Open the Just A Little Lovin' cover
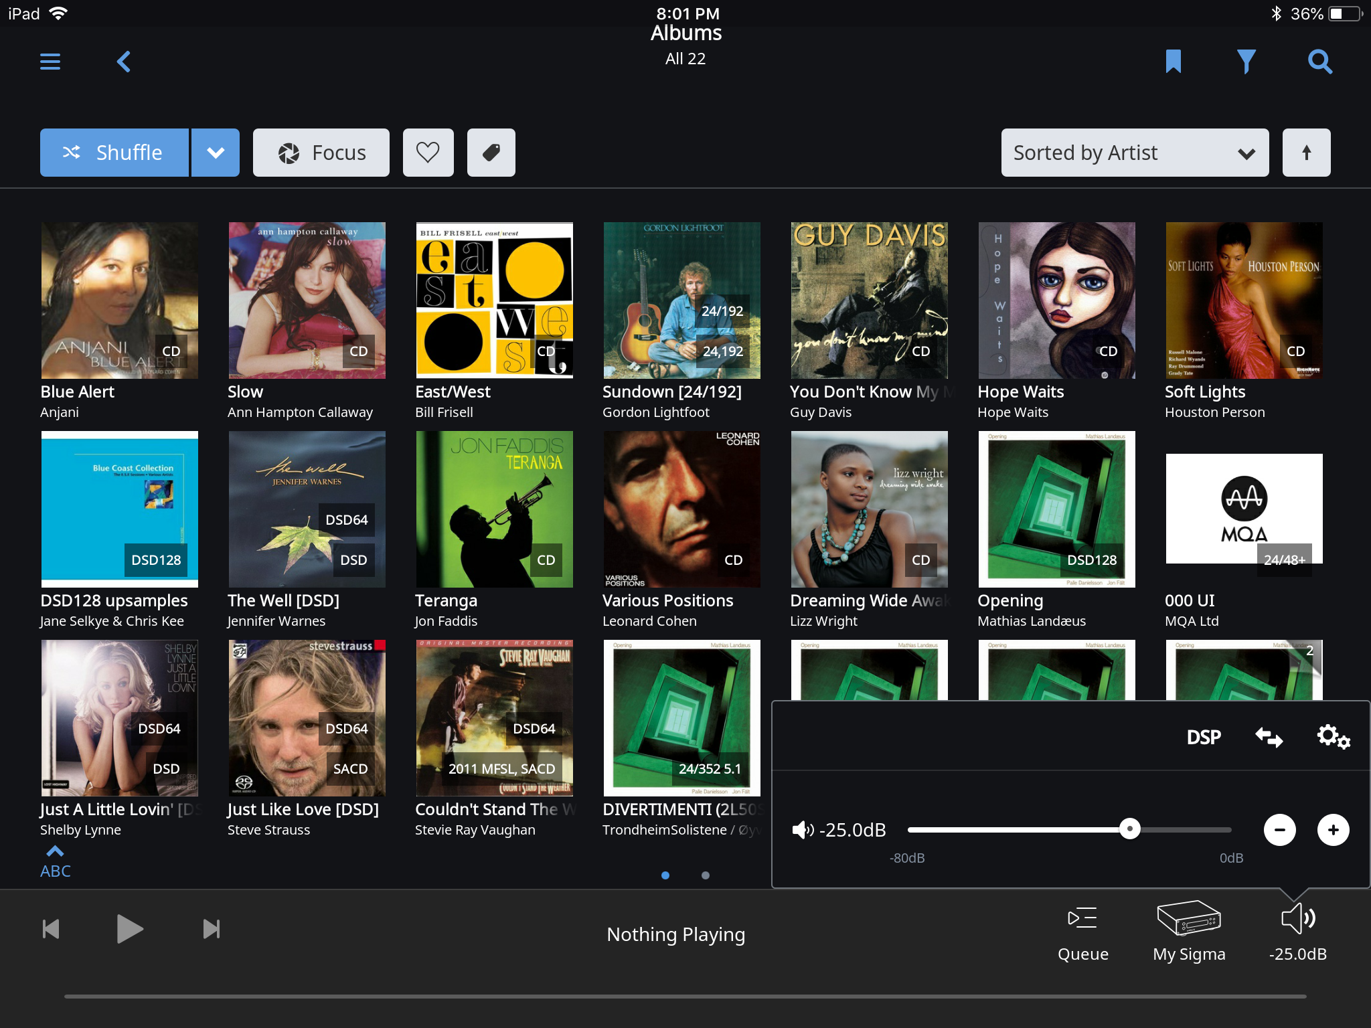This screenshot has width=1371, height=1028. pyautogui.click(x=119, y=718)
